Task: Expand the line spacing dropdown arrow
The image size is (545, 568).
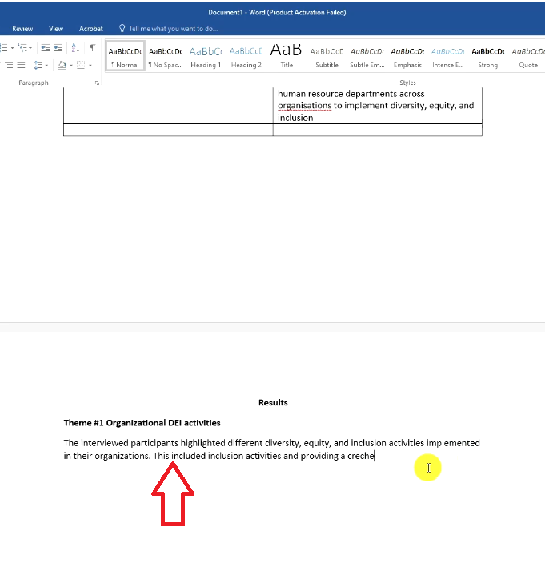Action: point(46,66)
